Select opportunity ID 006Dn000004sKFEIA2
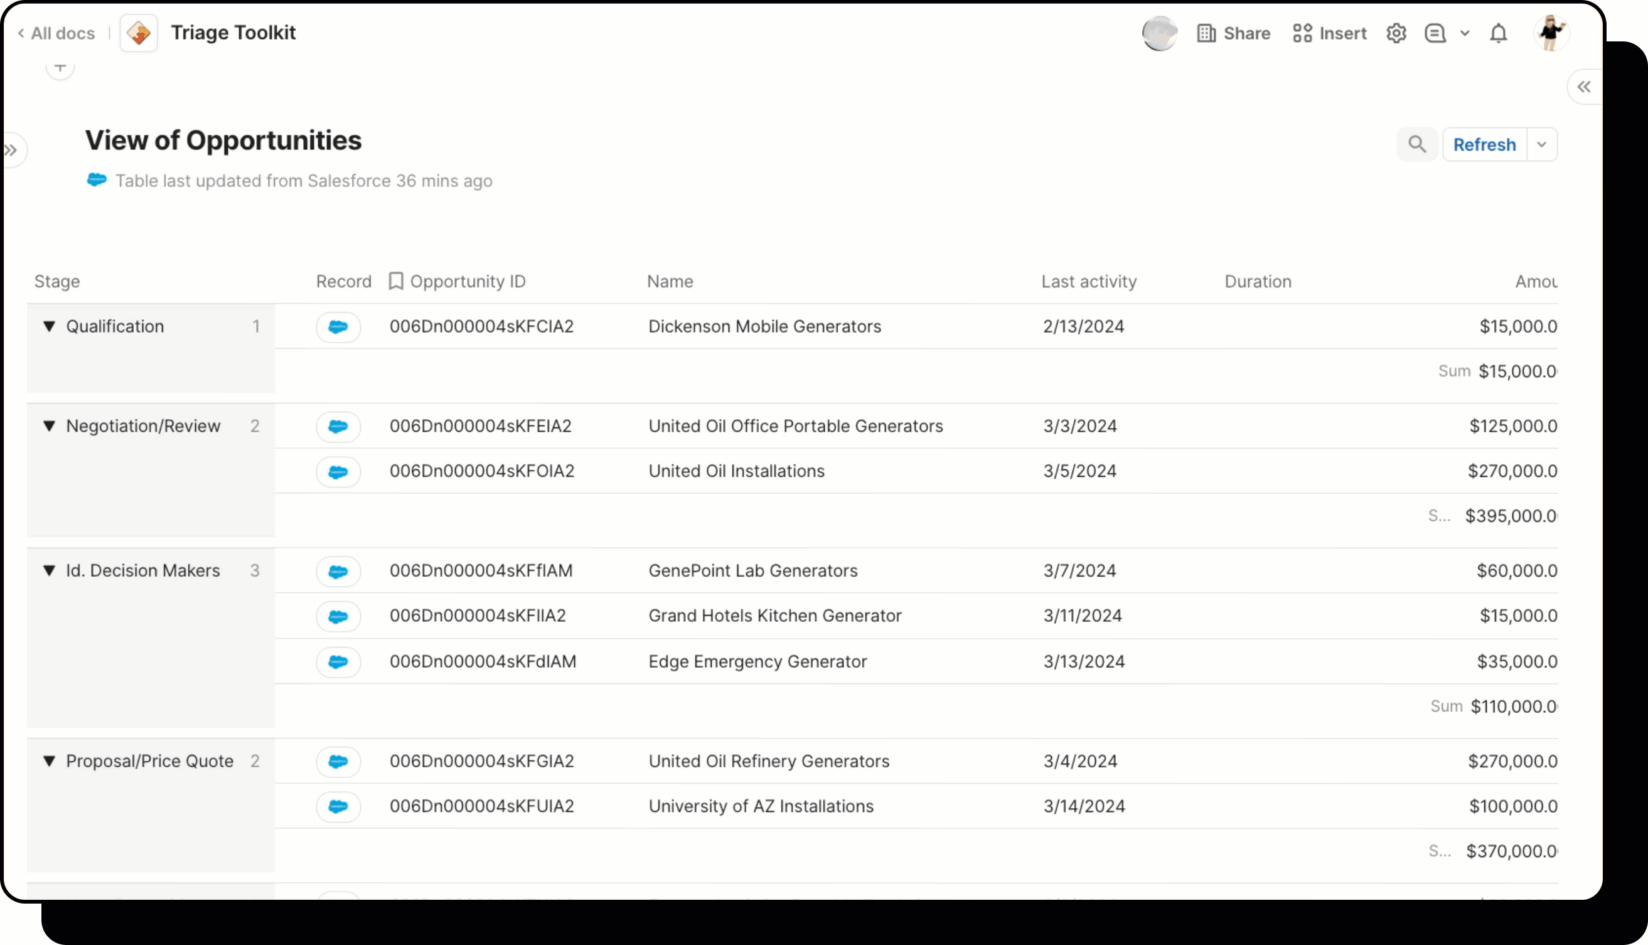The width and height of the screenshot is (1648, 945). point(480,426)
